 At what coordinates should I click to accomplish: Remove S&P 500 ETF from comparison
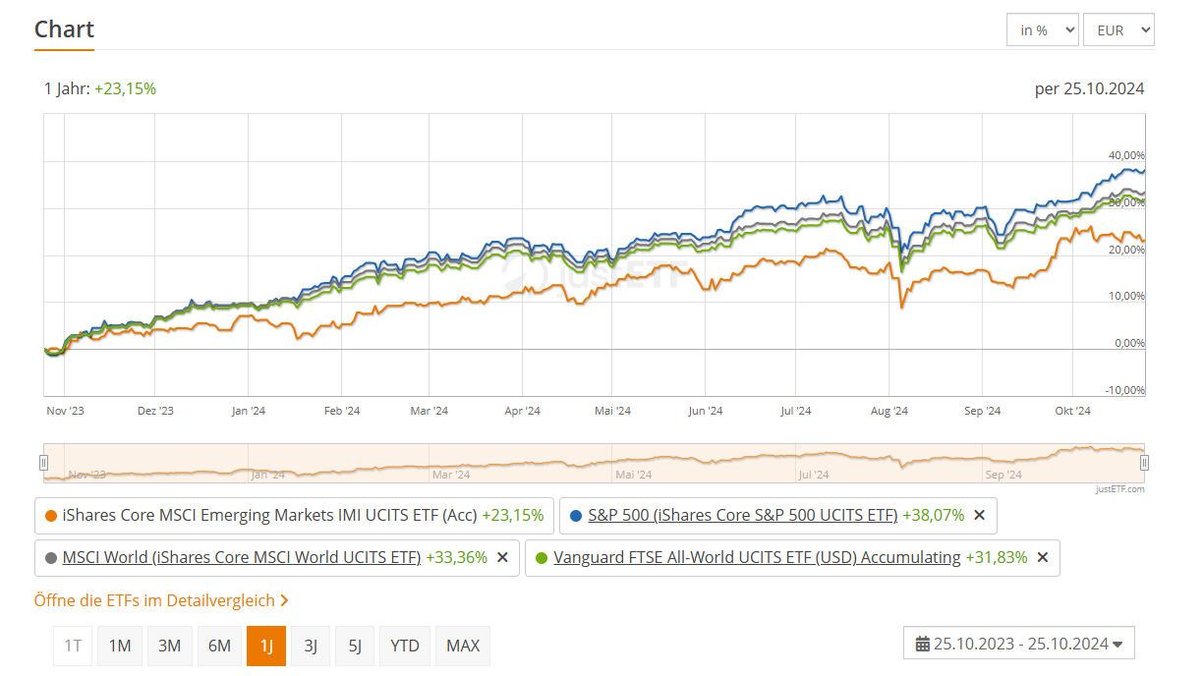click(x=979, y=515)
